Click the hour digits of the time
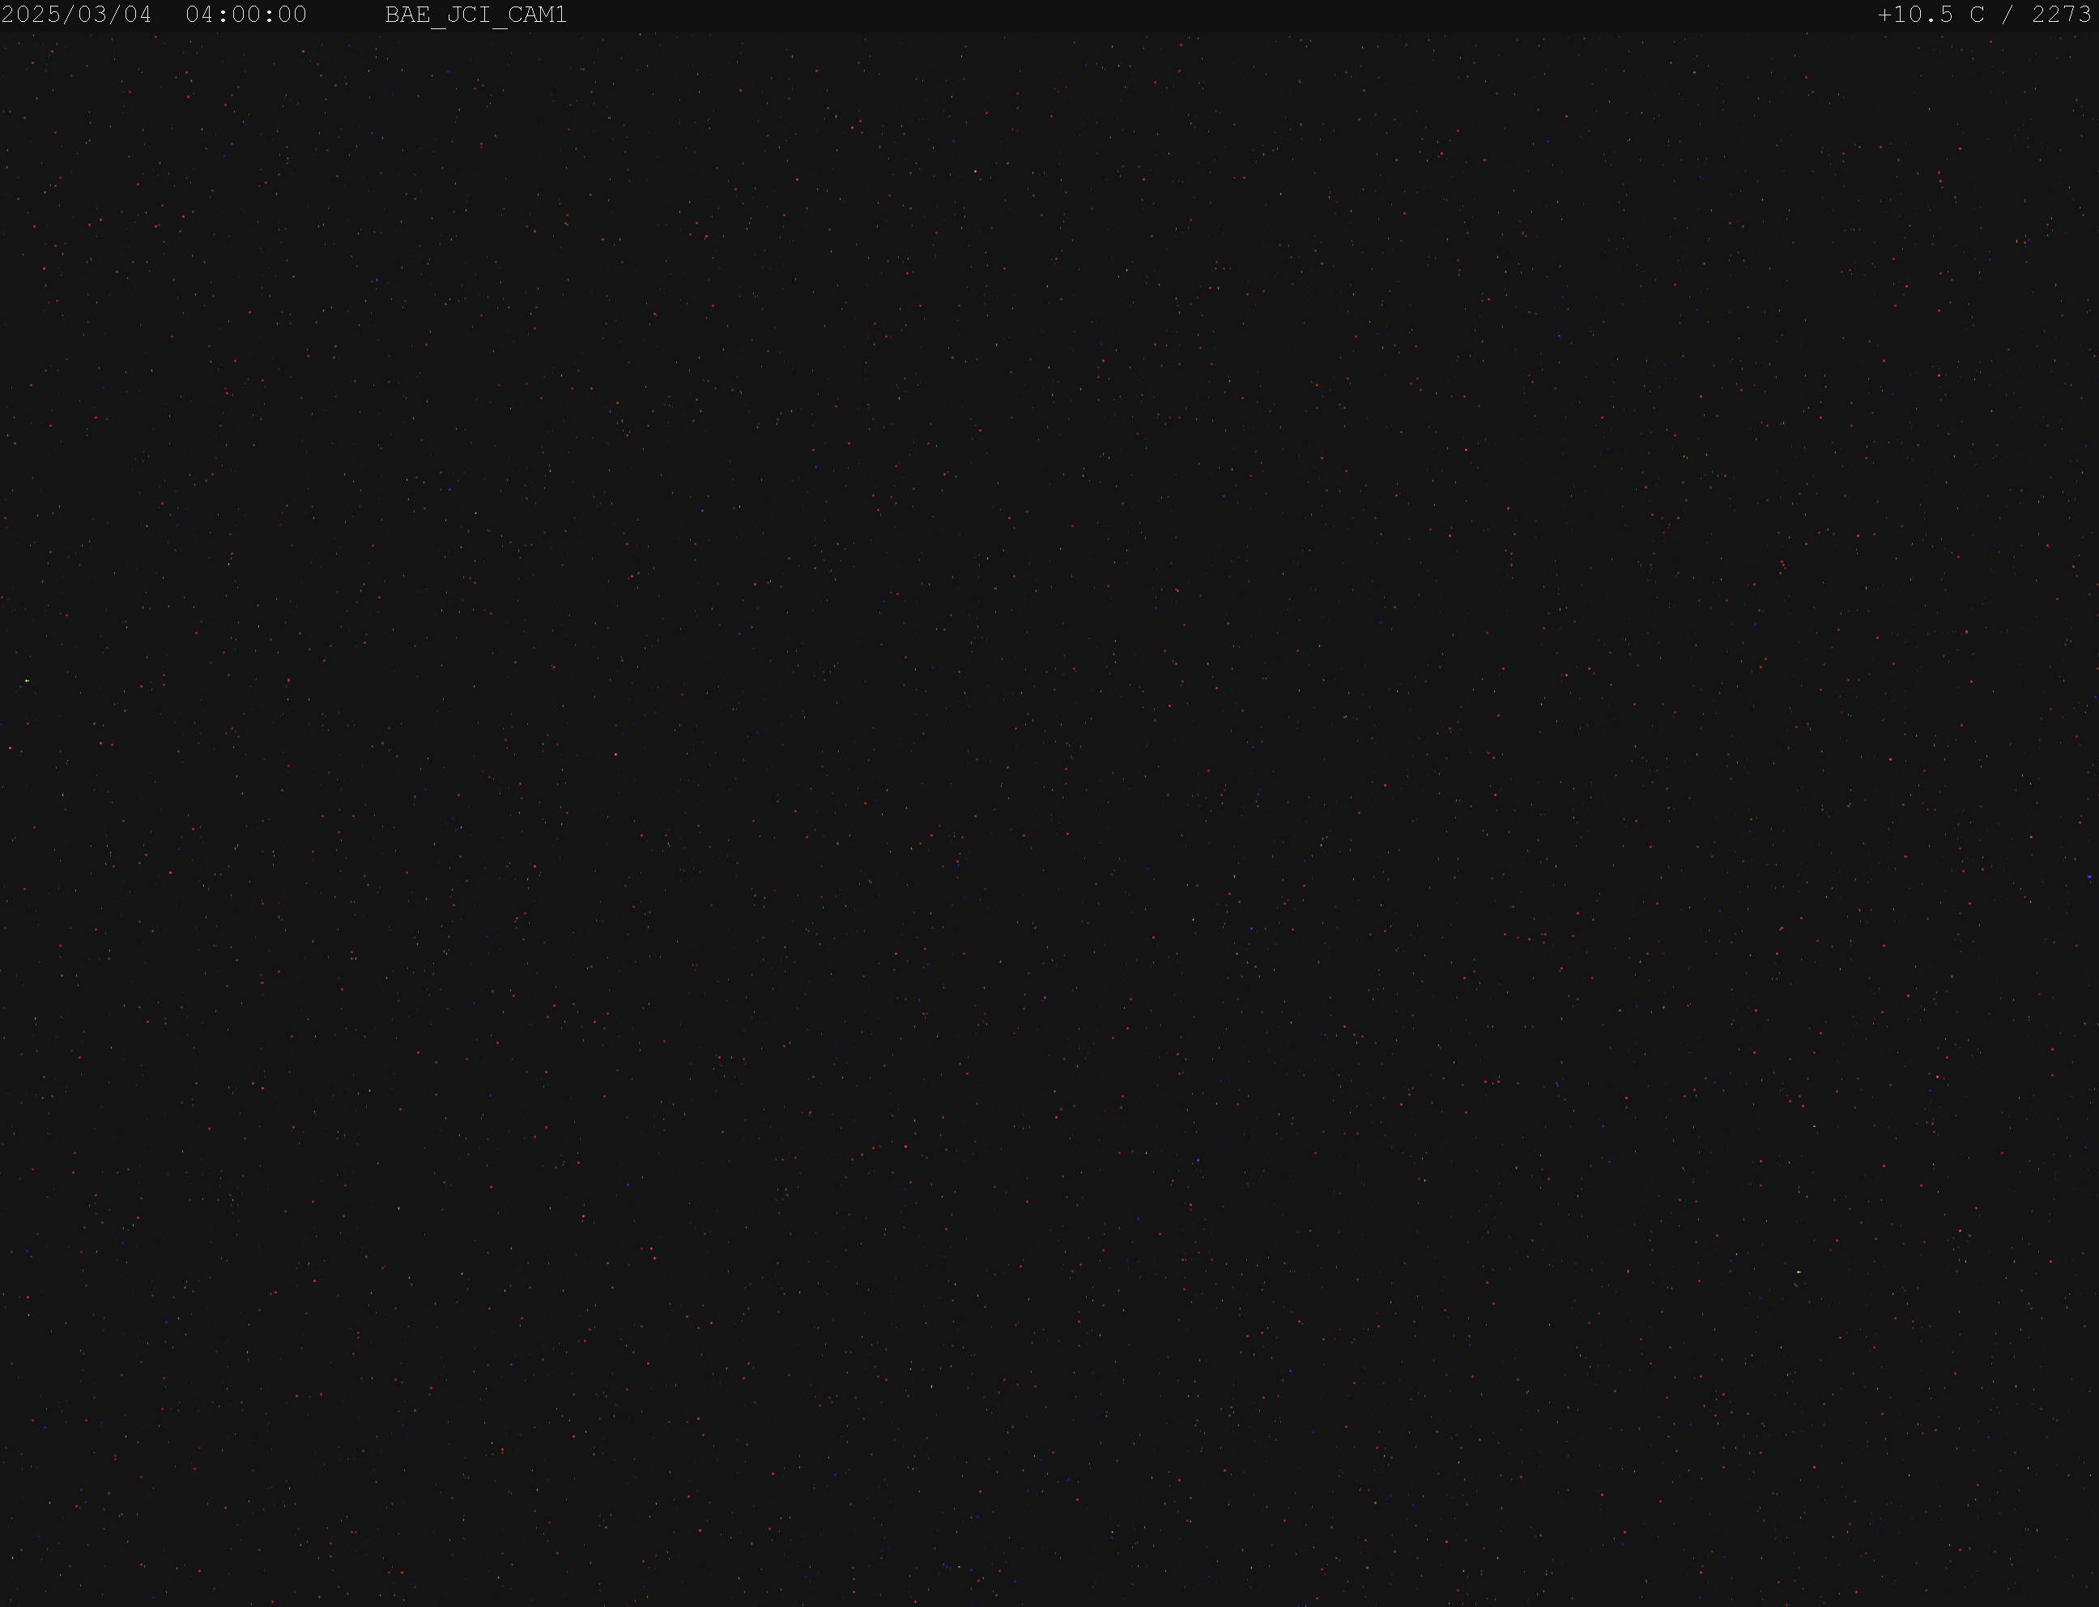Screen dimensions: 2099x1607 pyautogui.click(x=200, y=15)
